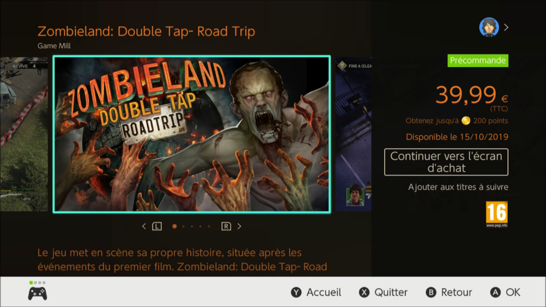Image resolution: width=546 pixels, height=307 pixels.
Task: Select the last carousel page dot
Action: [209, 226]
